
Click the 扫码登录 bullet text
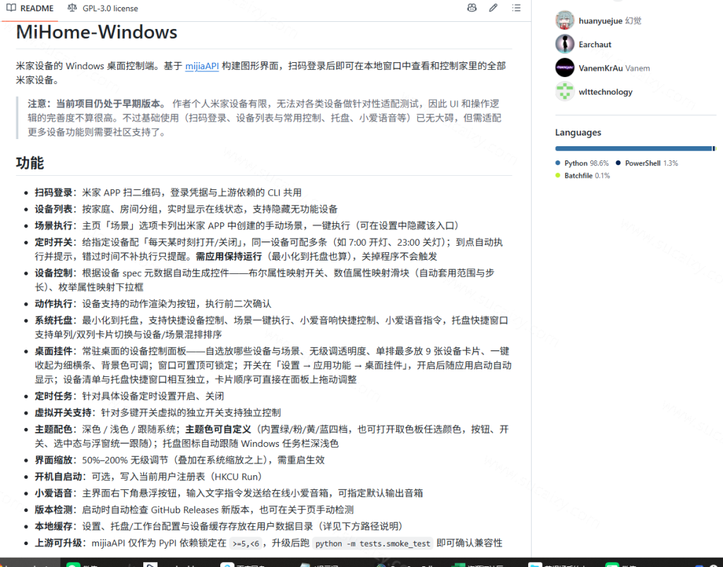pyautogui.click(x=168, y=192)
